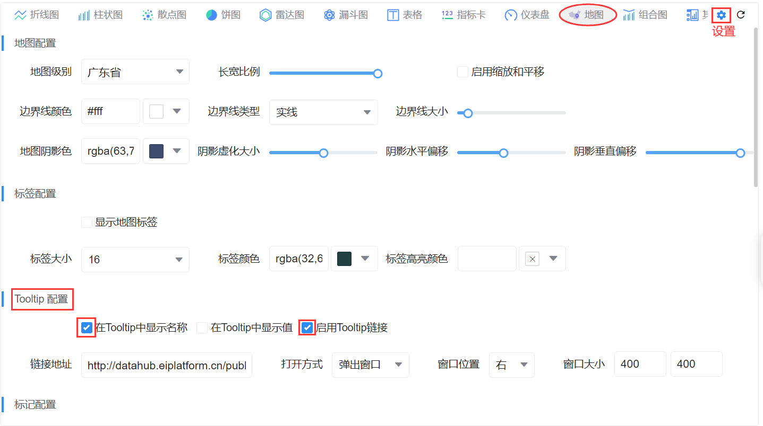Click the refresh icon at top right

click(741, 15)
